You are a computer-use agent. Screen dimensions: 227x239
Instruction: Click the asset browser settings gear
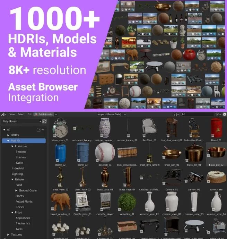pyautogui.click(x=224, y=114)
